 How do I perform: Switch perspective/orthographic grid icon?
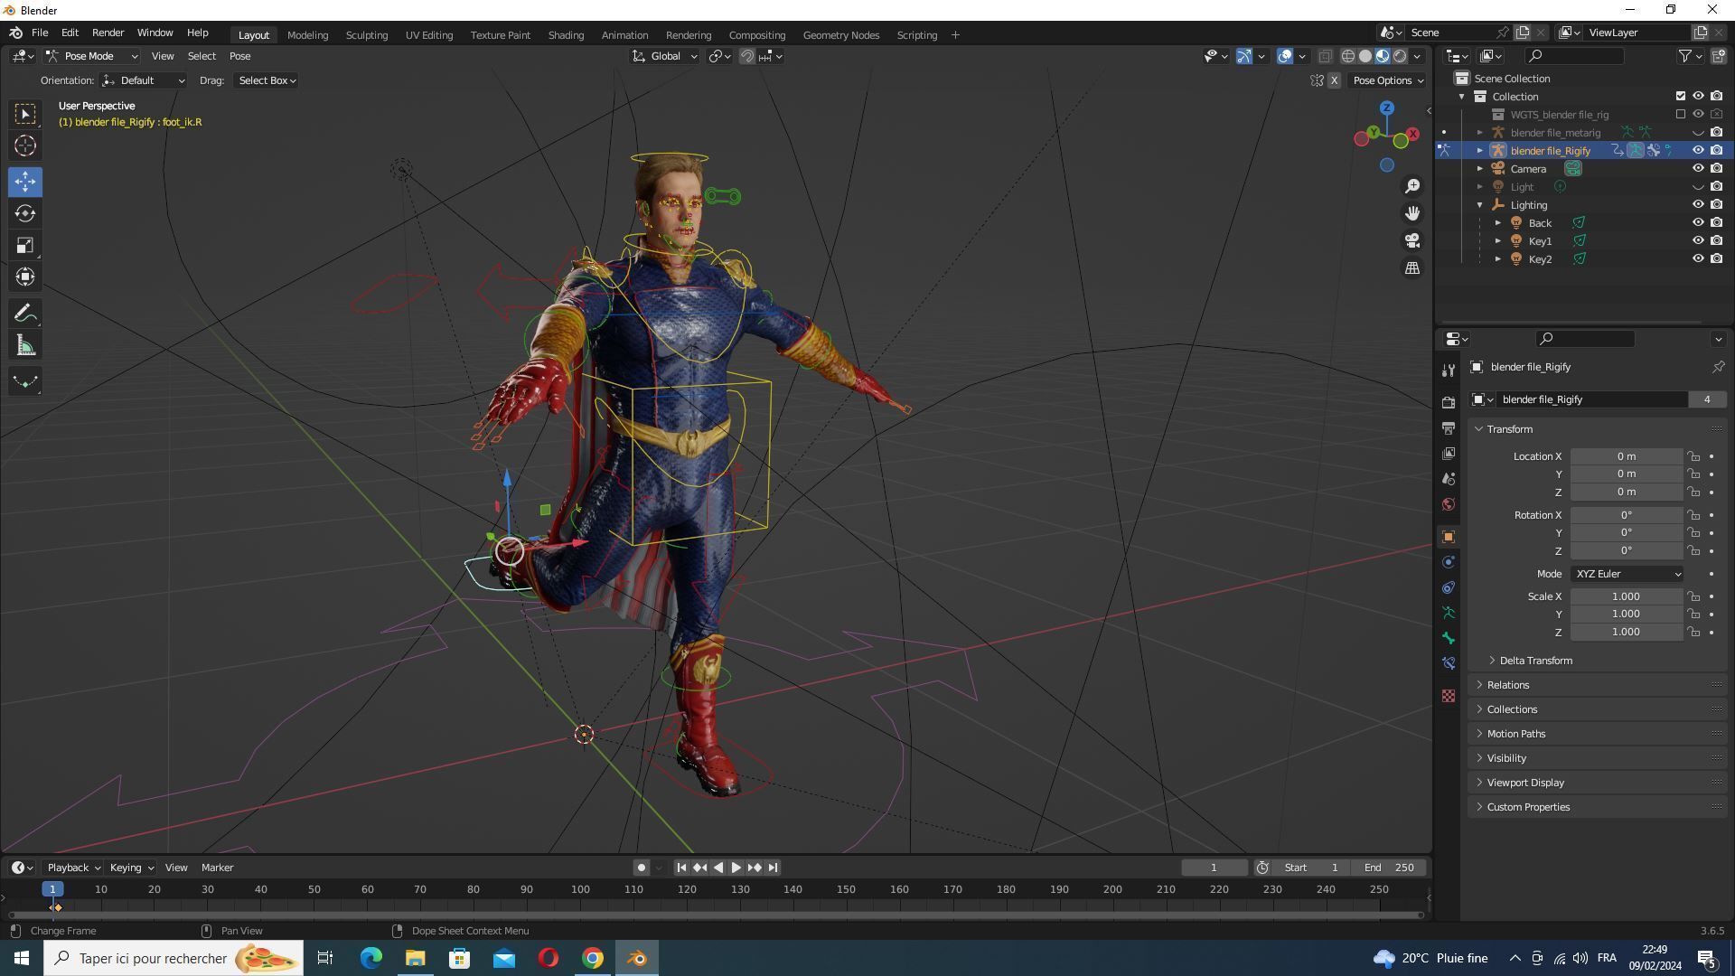pyautogui.click(x=1412, y=267)
